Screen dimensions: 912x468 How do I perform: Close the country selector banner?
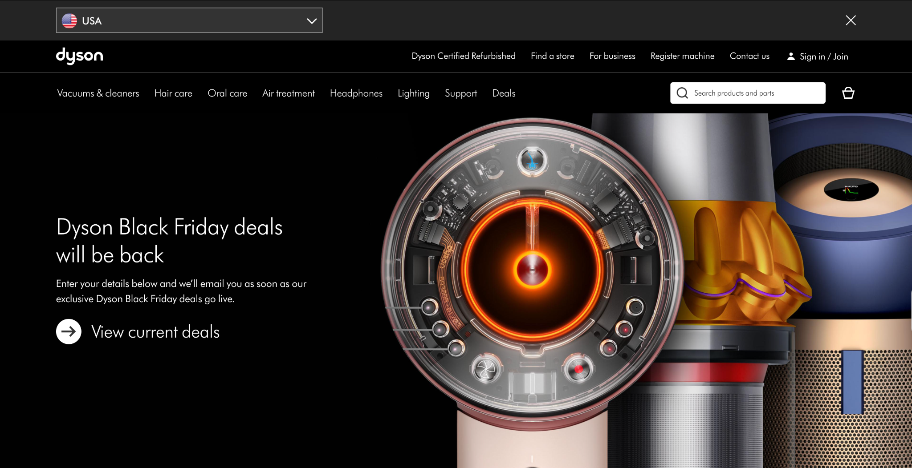(851, 20)
